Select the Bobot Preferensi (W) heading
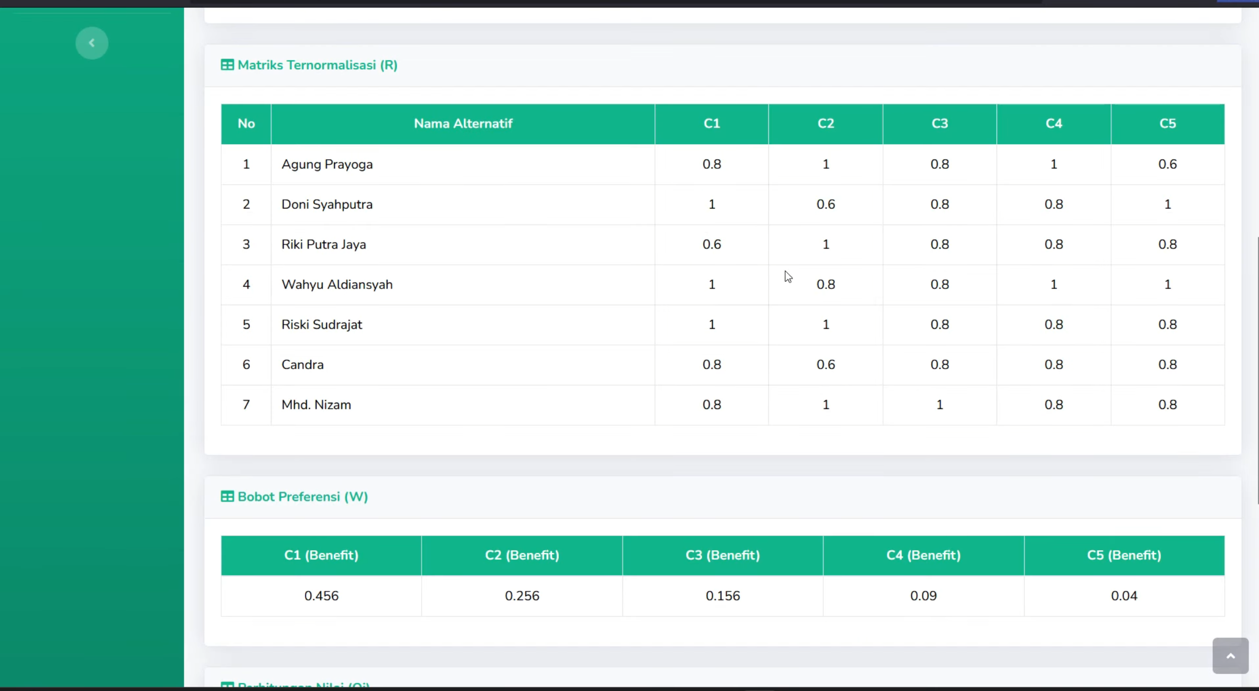This screenshot has height=691, width=1259. [x=303, y=497]
